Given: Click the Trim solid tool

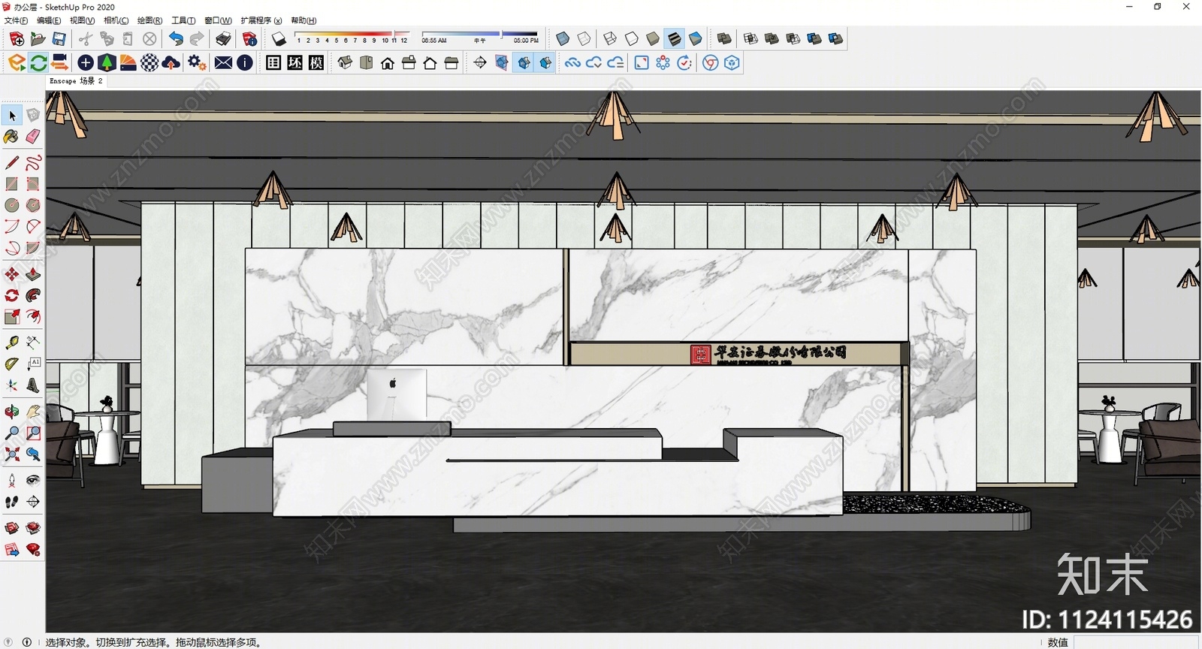Looking at the screenshot, I should coord(814,39).
